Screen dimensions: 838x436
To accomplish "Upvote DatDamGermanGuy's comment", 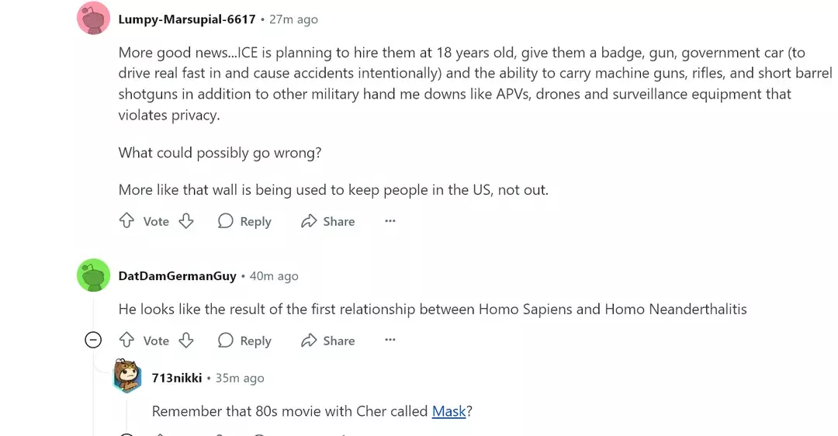I will 126,341.
